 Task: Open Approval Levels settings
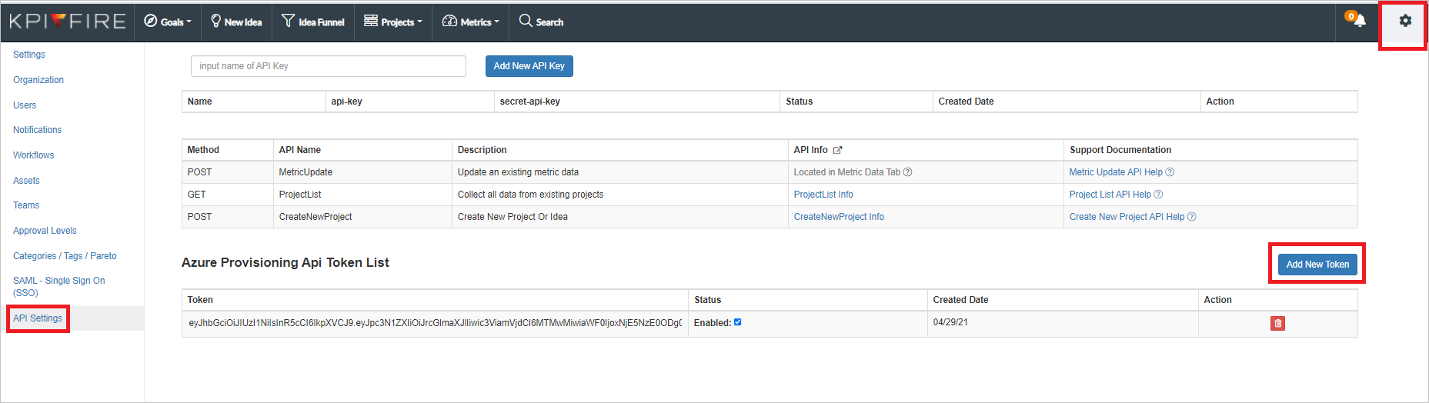coord(45,231)
